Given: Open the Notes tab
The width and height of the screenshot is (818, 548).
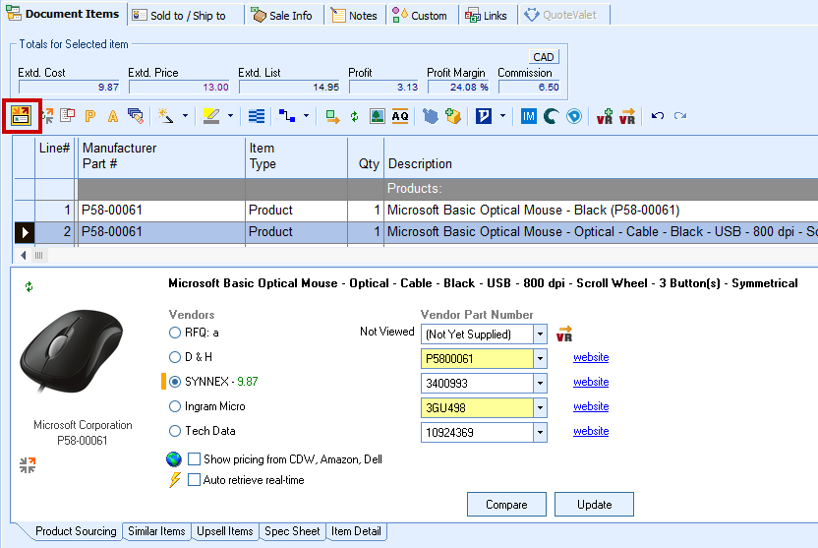Looking at the screenshot, I should 355,15.
